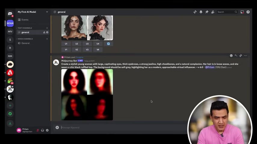Open the S server icon
The height and width of the screenshot is (144, 257).
click(x=10, y=40)
